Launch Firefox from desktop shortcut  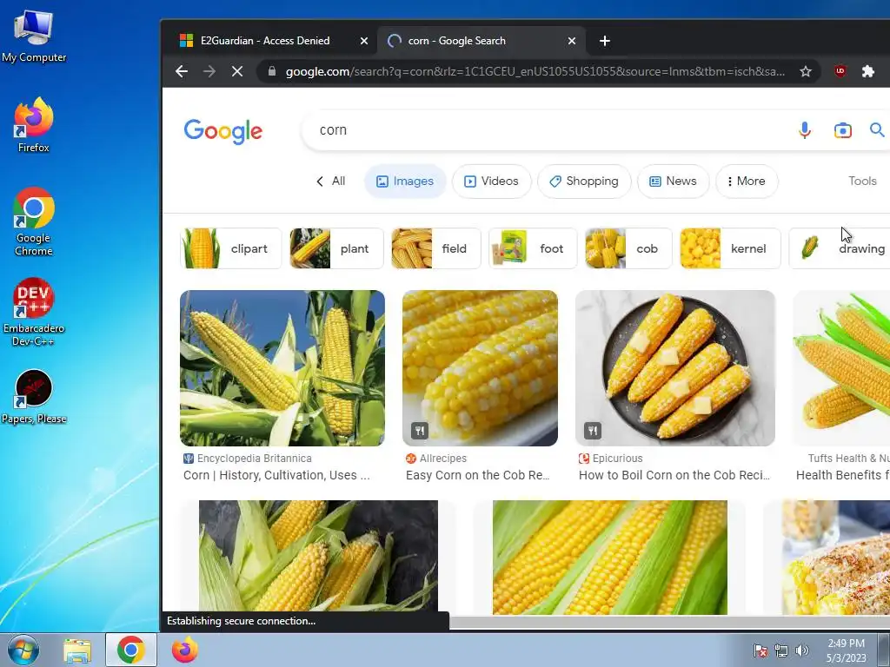34,125
